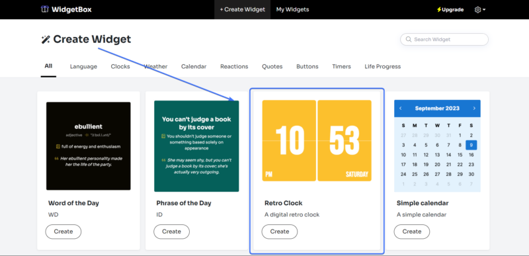Click the Retro Clock title
The width and height of the screenshot is (529, 256).
coord(284,203)
